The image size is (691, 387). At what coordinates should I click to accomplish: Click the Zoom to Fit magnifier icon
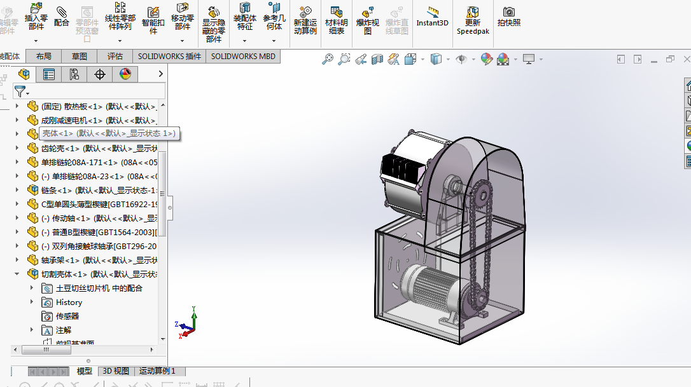(328, 59)
